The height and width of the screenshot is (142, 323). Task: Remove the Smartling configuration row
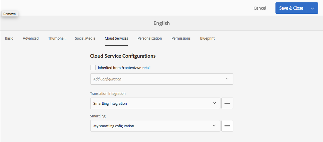[x=227, y=126]
